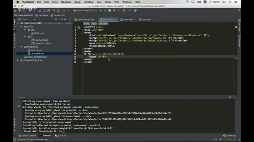The height and width of the screenshot is (142, 254).
Task: Open the Event Log
Action: pos(229,136)
